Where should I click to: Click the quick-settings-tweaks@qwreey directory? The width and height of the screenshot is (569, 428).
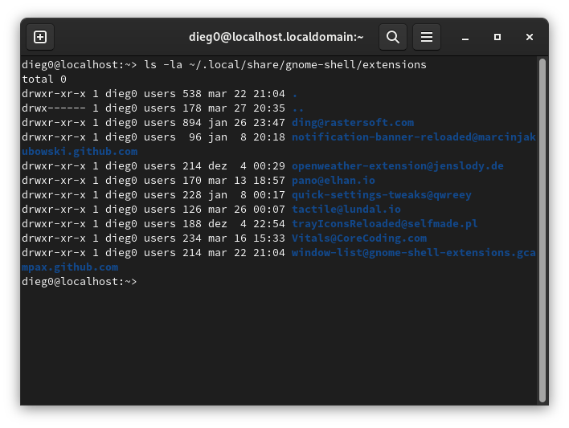coord(381,195)
